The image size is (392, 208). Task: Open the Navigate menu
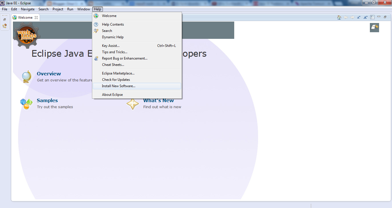coord(28,9)
